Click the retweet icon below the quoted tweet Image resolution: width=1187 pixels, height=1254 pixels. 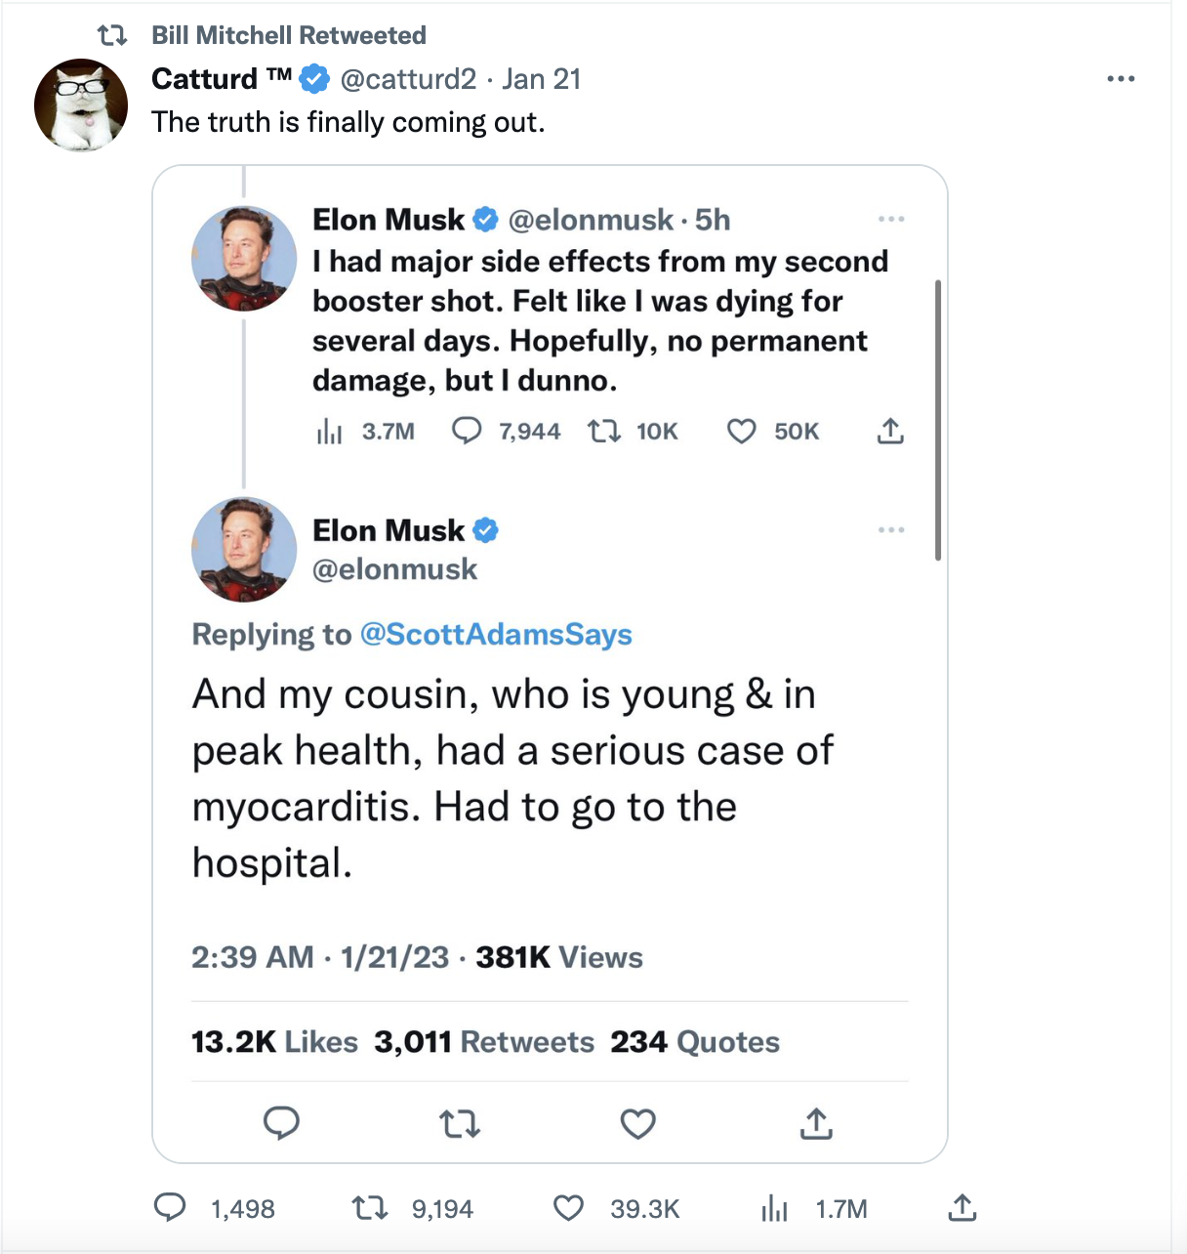click(x=460, y=1124)
